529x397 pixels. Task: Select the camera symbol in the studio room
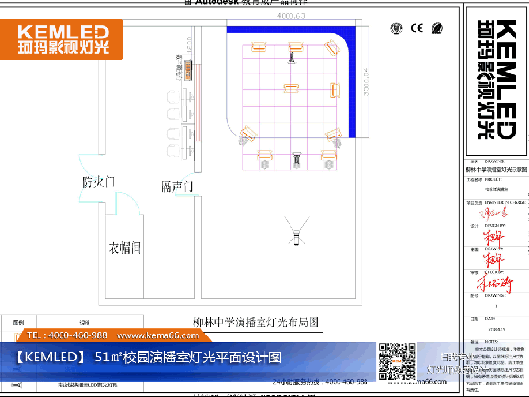click(x=296, y=232)
